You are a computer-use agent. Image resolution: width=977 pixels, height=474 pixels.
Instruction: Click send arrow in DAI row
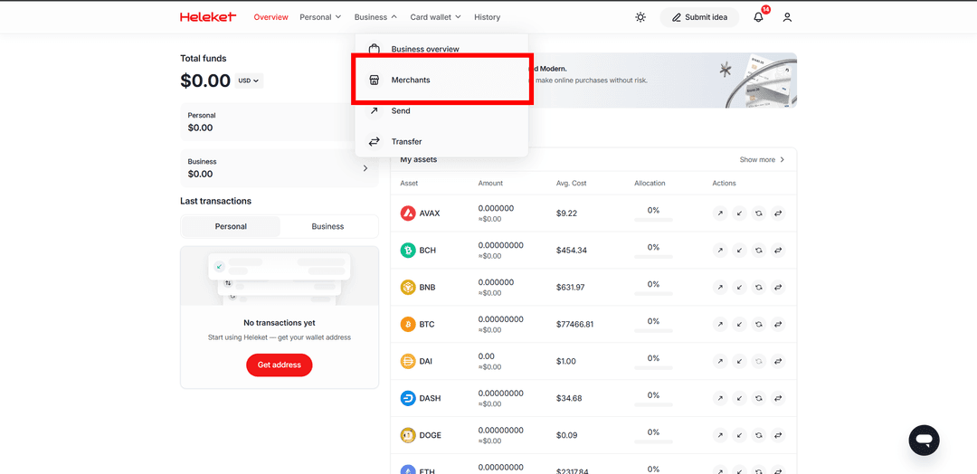[x=720, y=361]
